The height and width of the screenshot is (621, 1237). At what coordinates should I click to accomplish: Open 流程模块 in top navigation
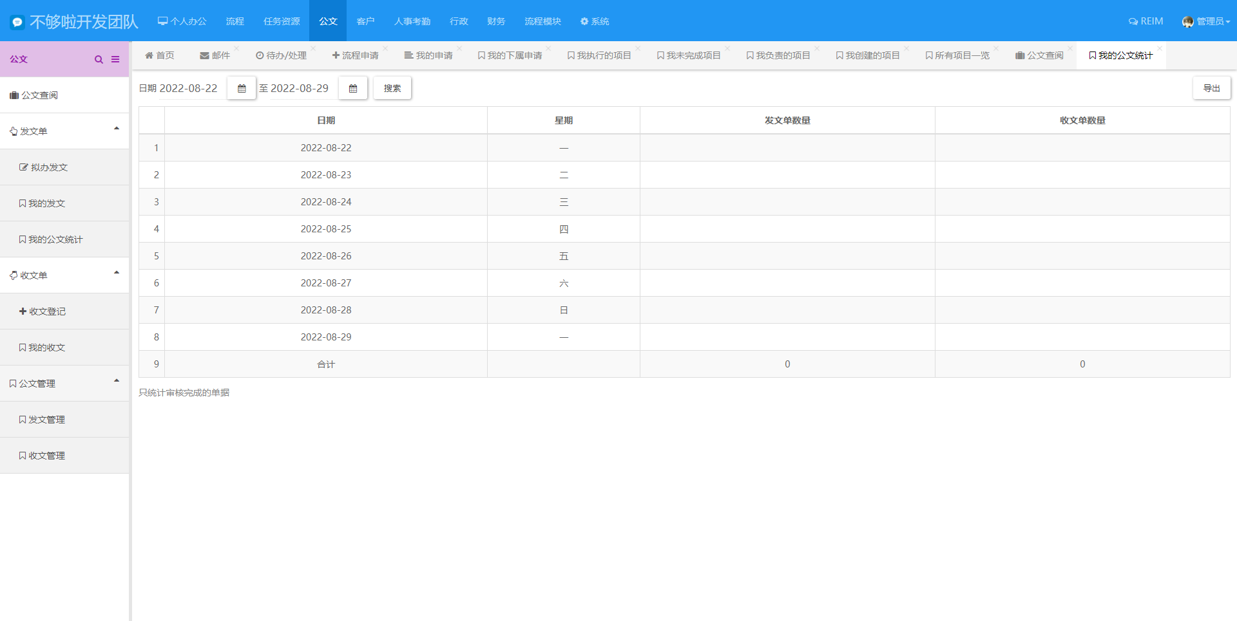pos(542,21)
